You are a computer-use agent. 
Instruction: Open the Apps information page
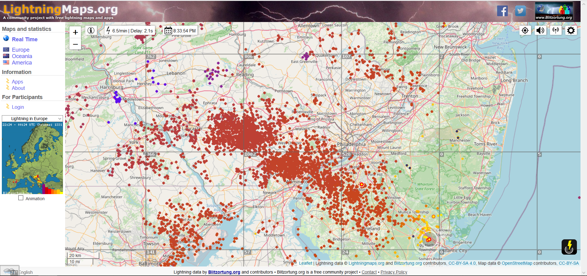click(x=17, y=82)
